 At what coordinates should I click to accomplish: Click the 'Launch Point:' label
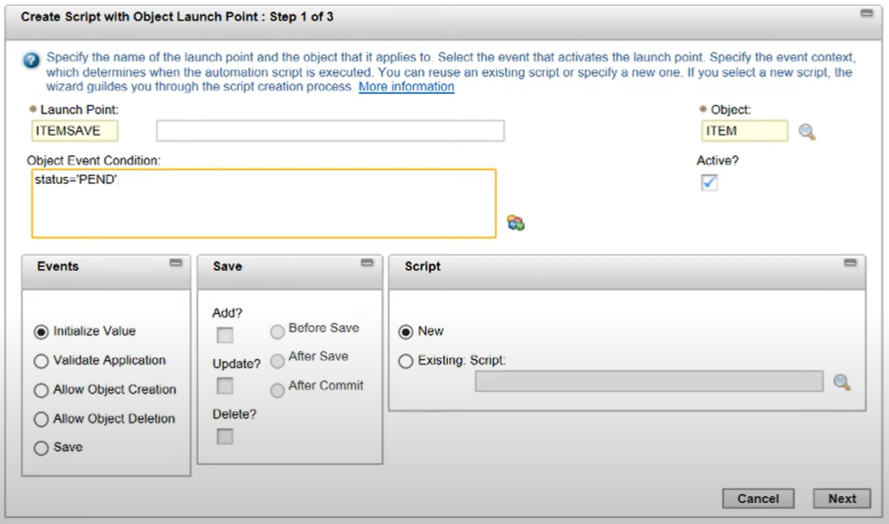[79, 109]
